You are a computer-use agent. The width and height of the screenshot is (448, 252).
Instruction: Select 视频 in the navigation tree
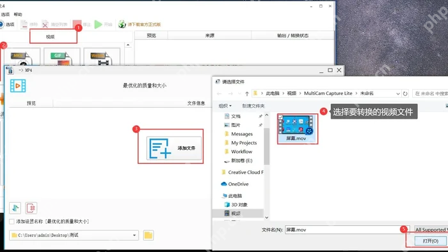(236, 213)
